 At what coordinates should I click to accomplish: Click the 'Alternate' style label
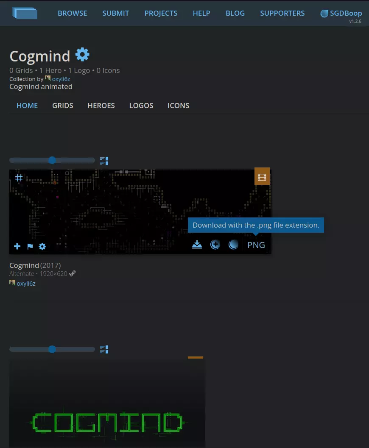point(22,274)
